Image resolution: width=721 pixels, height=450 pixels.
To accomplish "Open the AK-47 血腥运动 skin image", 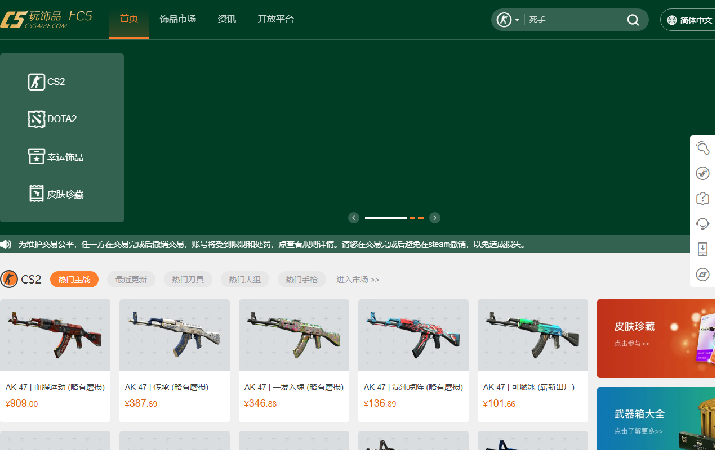I will [55, 335].
